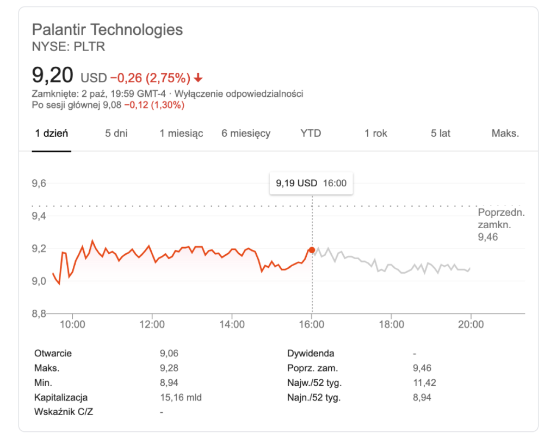
Task: Click the '9,4' y-axis label
Action: [39, 216]
